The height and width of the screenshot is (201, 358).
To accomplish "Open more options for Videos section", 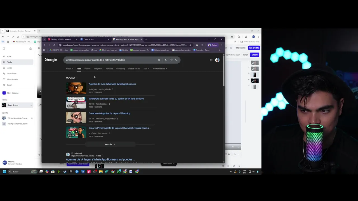I will coord(78,78).
